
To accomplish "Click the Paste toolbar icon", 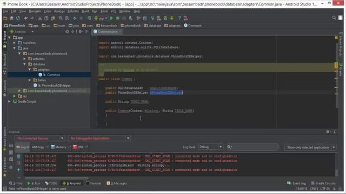I will [x=53, y=18].
